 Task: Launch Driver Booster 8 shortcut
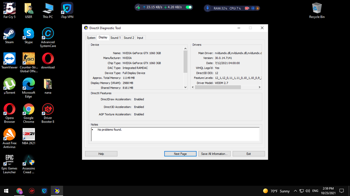(x=48, y=114)
